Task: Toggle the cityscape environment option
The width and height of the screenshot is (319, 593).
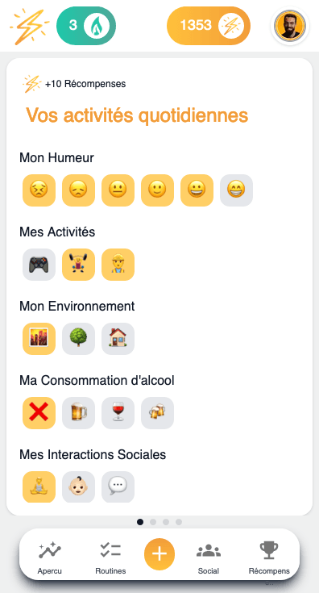Action: (39, 339)
